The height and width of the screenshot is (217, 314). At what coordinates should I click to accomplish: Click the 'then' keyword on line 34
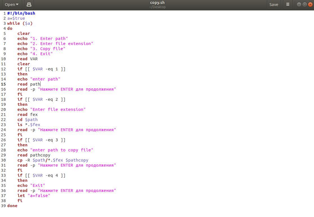click(23, 181)
